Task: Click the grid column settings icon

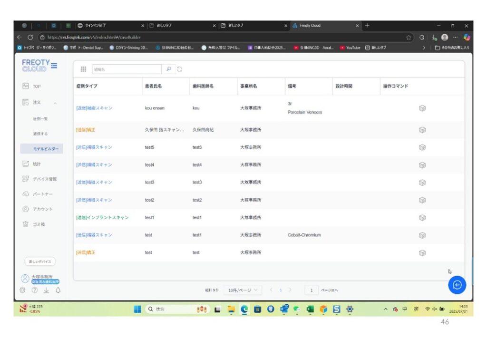Action: [x=83, y=69]
